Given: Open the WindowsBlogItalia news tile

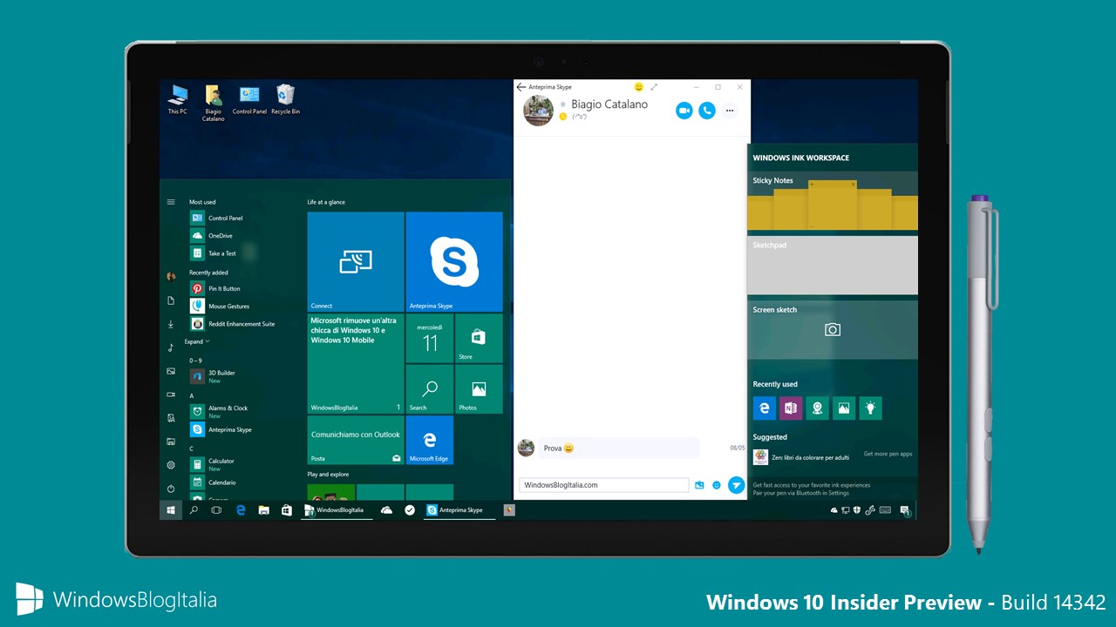Looking at the screenshot, I should pos(356,363).
